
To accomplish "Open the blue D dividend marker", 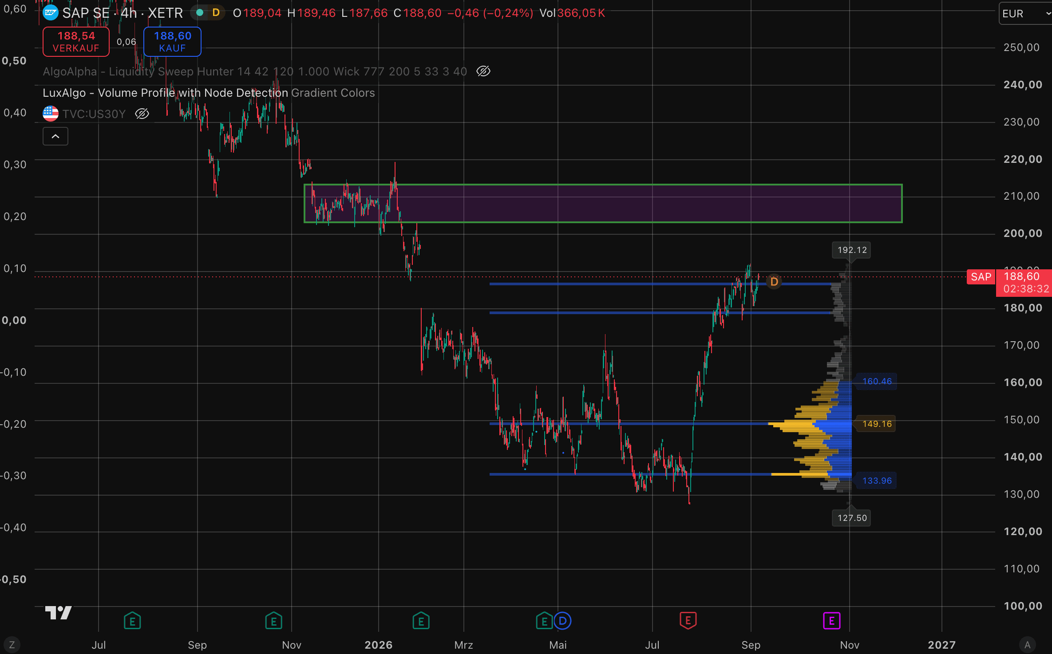I will click(562, 620).
